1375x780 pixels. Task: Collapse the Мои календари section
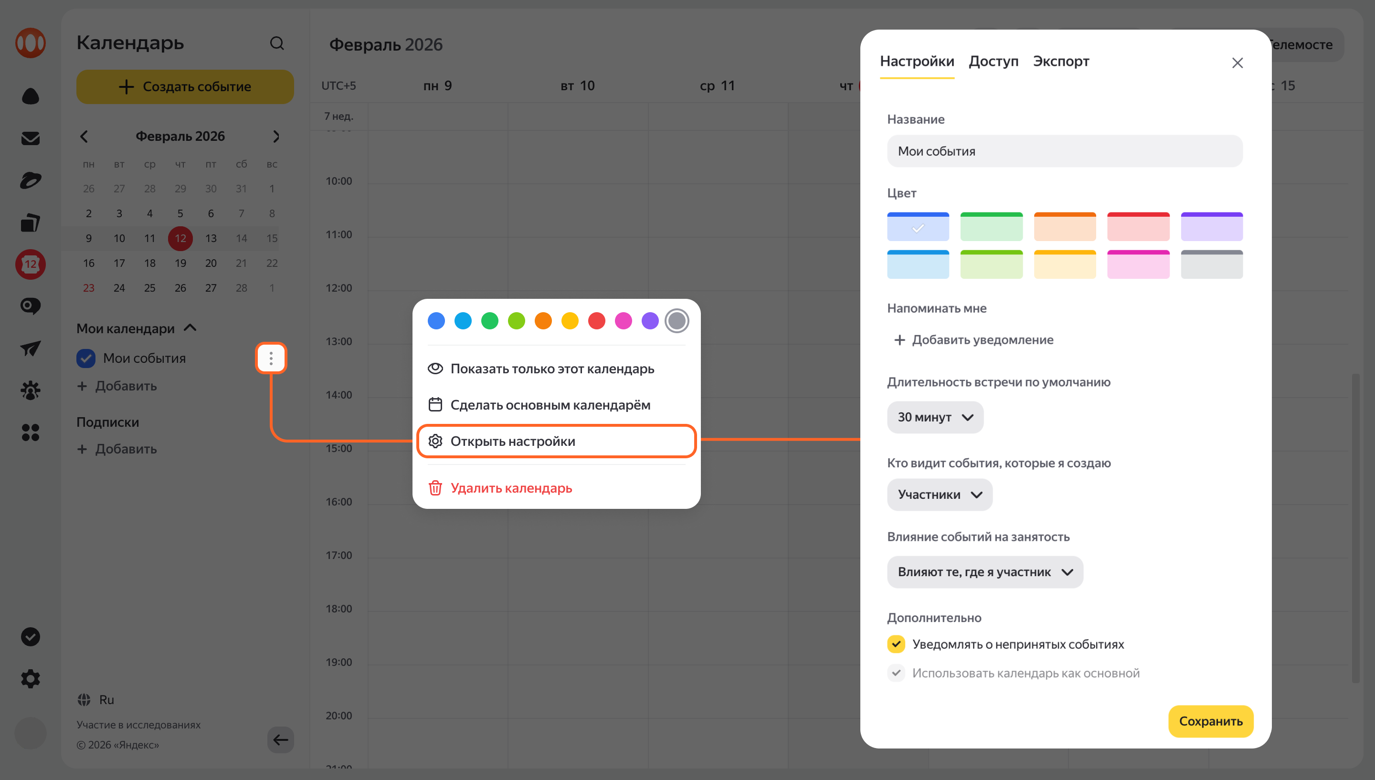pyautogui.click(x=190, y=328)
